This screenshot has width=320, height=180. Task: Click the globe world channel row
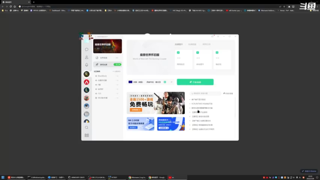107,58
